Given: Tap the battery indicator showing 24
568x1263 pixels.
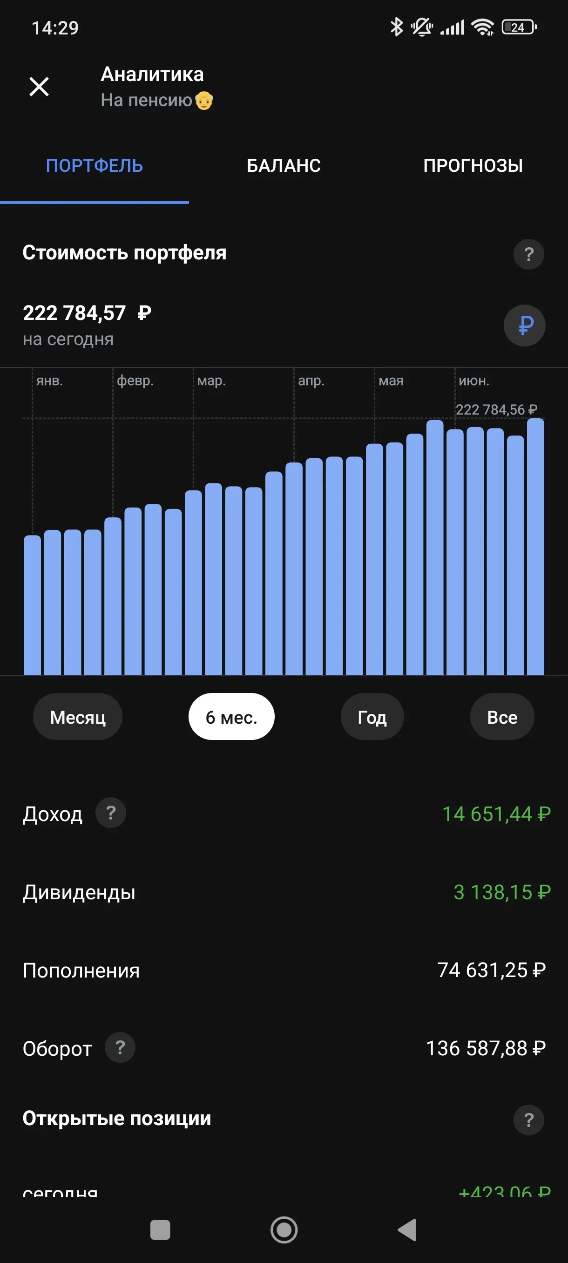Looking at the screenshot, I should pos(519,27).
